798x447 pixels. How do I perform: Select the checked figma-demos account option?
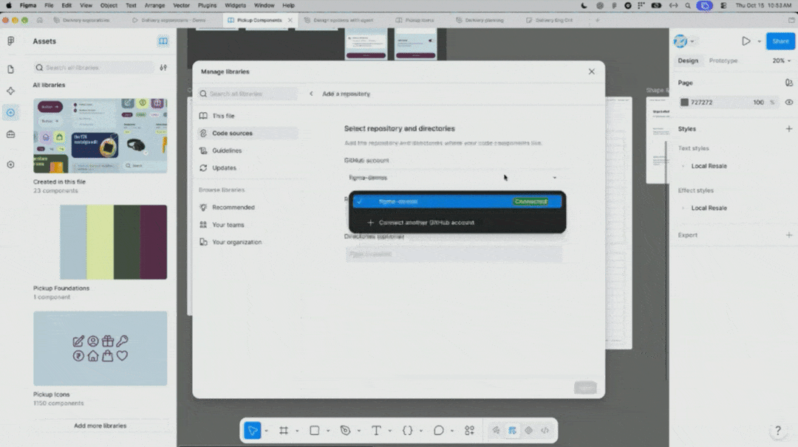click(457, 201)
